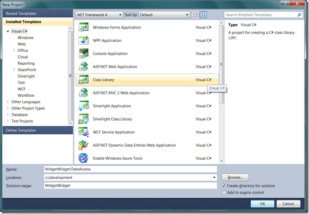Pick the Silverlight Class Library icon
309x214 pixels.
(x=83, y=119)
